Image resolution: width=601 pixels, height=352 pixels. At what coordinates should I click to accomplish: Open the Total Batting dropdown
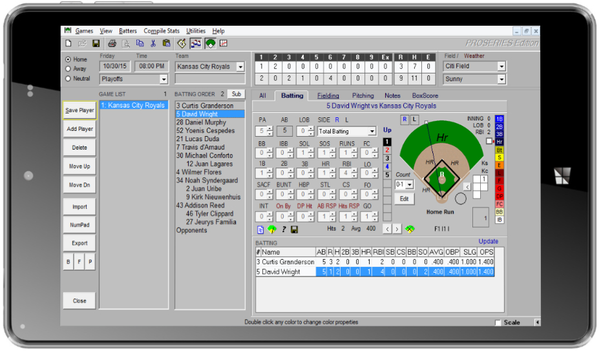372,132
